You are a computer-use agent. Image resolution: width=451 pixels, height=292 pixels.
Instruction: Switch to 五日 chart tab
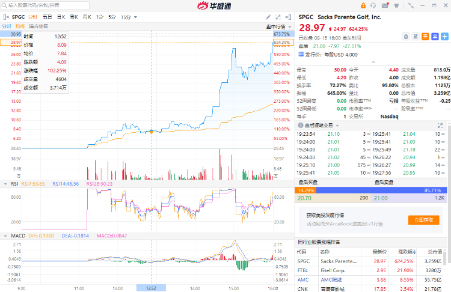click(x=47, y=17)
